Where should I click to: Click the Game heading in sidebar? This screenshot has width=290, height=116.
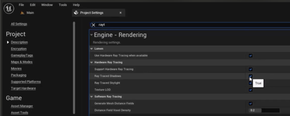(x=14, y=98)
